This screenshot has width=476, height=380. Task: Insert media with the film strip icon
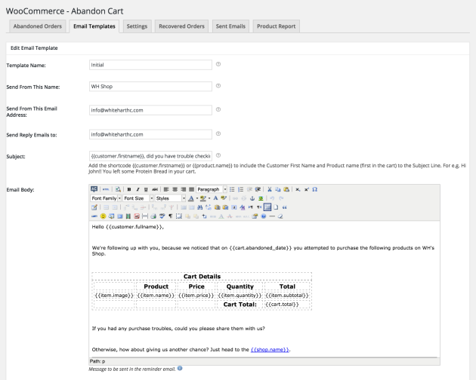point(128,216)
